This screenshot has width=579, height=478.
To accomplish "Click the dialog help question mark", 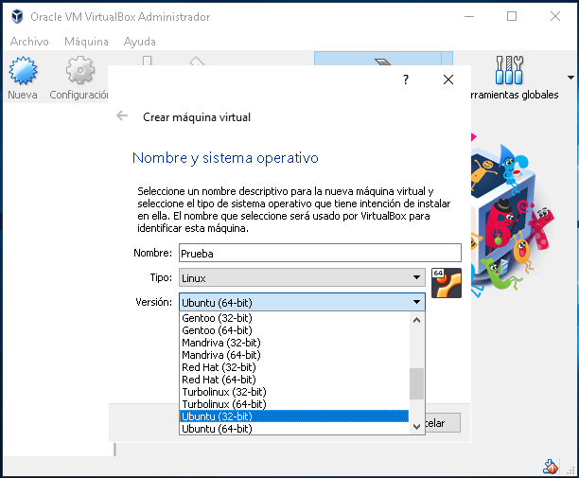I will [x=406, y=80].
